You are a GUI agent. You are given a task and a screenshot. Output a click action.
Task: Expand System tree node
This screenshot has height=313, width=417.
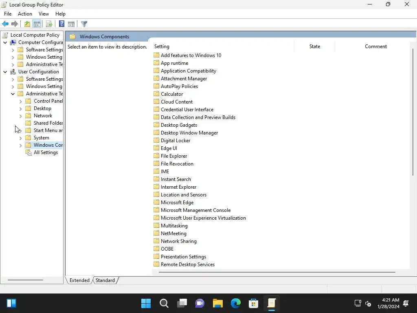coord(20,138)
